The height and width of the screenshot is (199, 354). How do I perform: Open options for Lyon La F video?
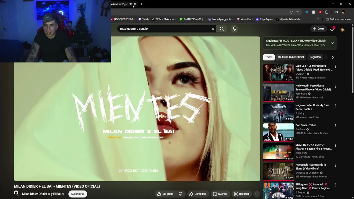[x=336, y=66]
